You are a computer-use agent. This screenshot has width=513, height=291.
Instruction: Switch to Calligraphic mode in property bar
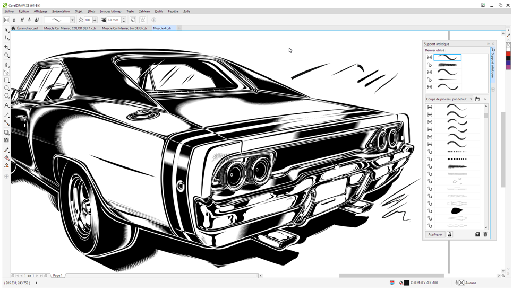(x=29, y=20)
